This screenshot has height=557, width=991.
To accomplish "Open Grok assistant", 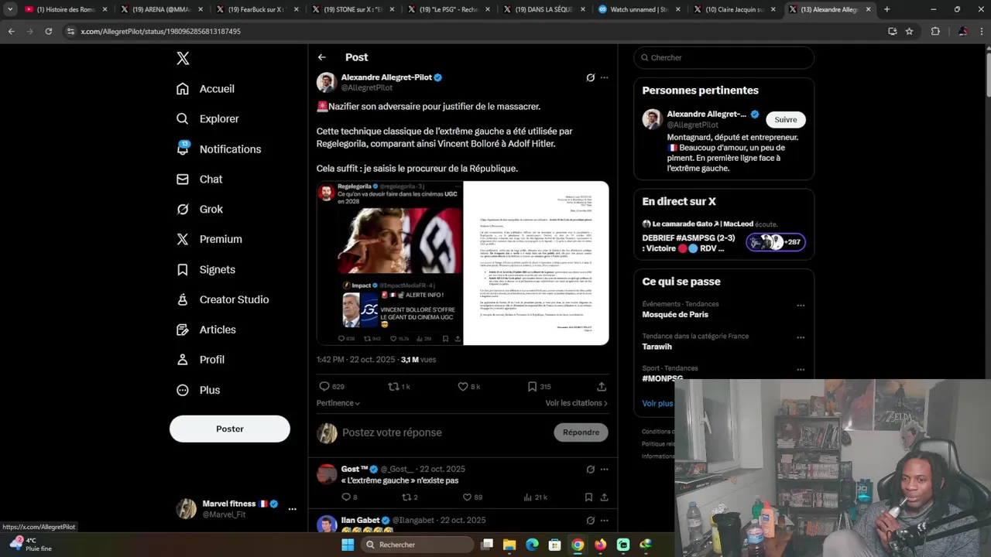I will [200, 210].
